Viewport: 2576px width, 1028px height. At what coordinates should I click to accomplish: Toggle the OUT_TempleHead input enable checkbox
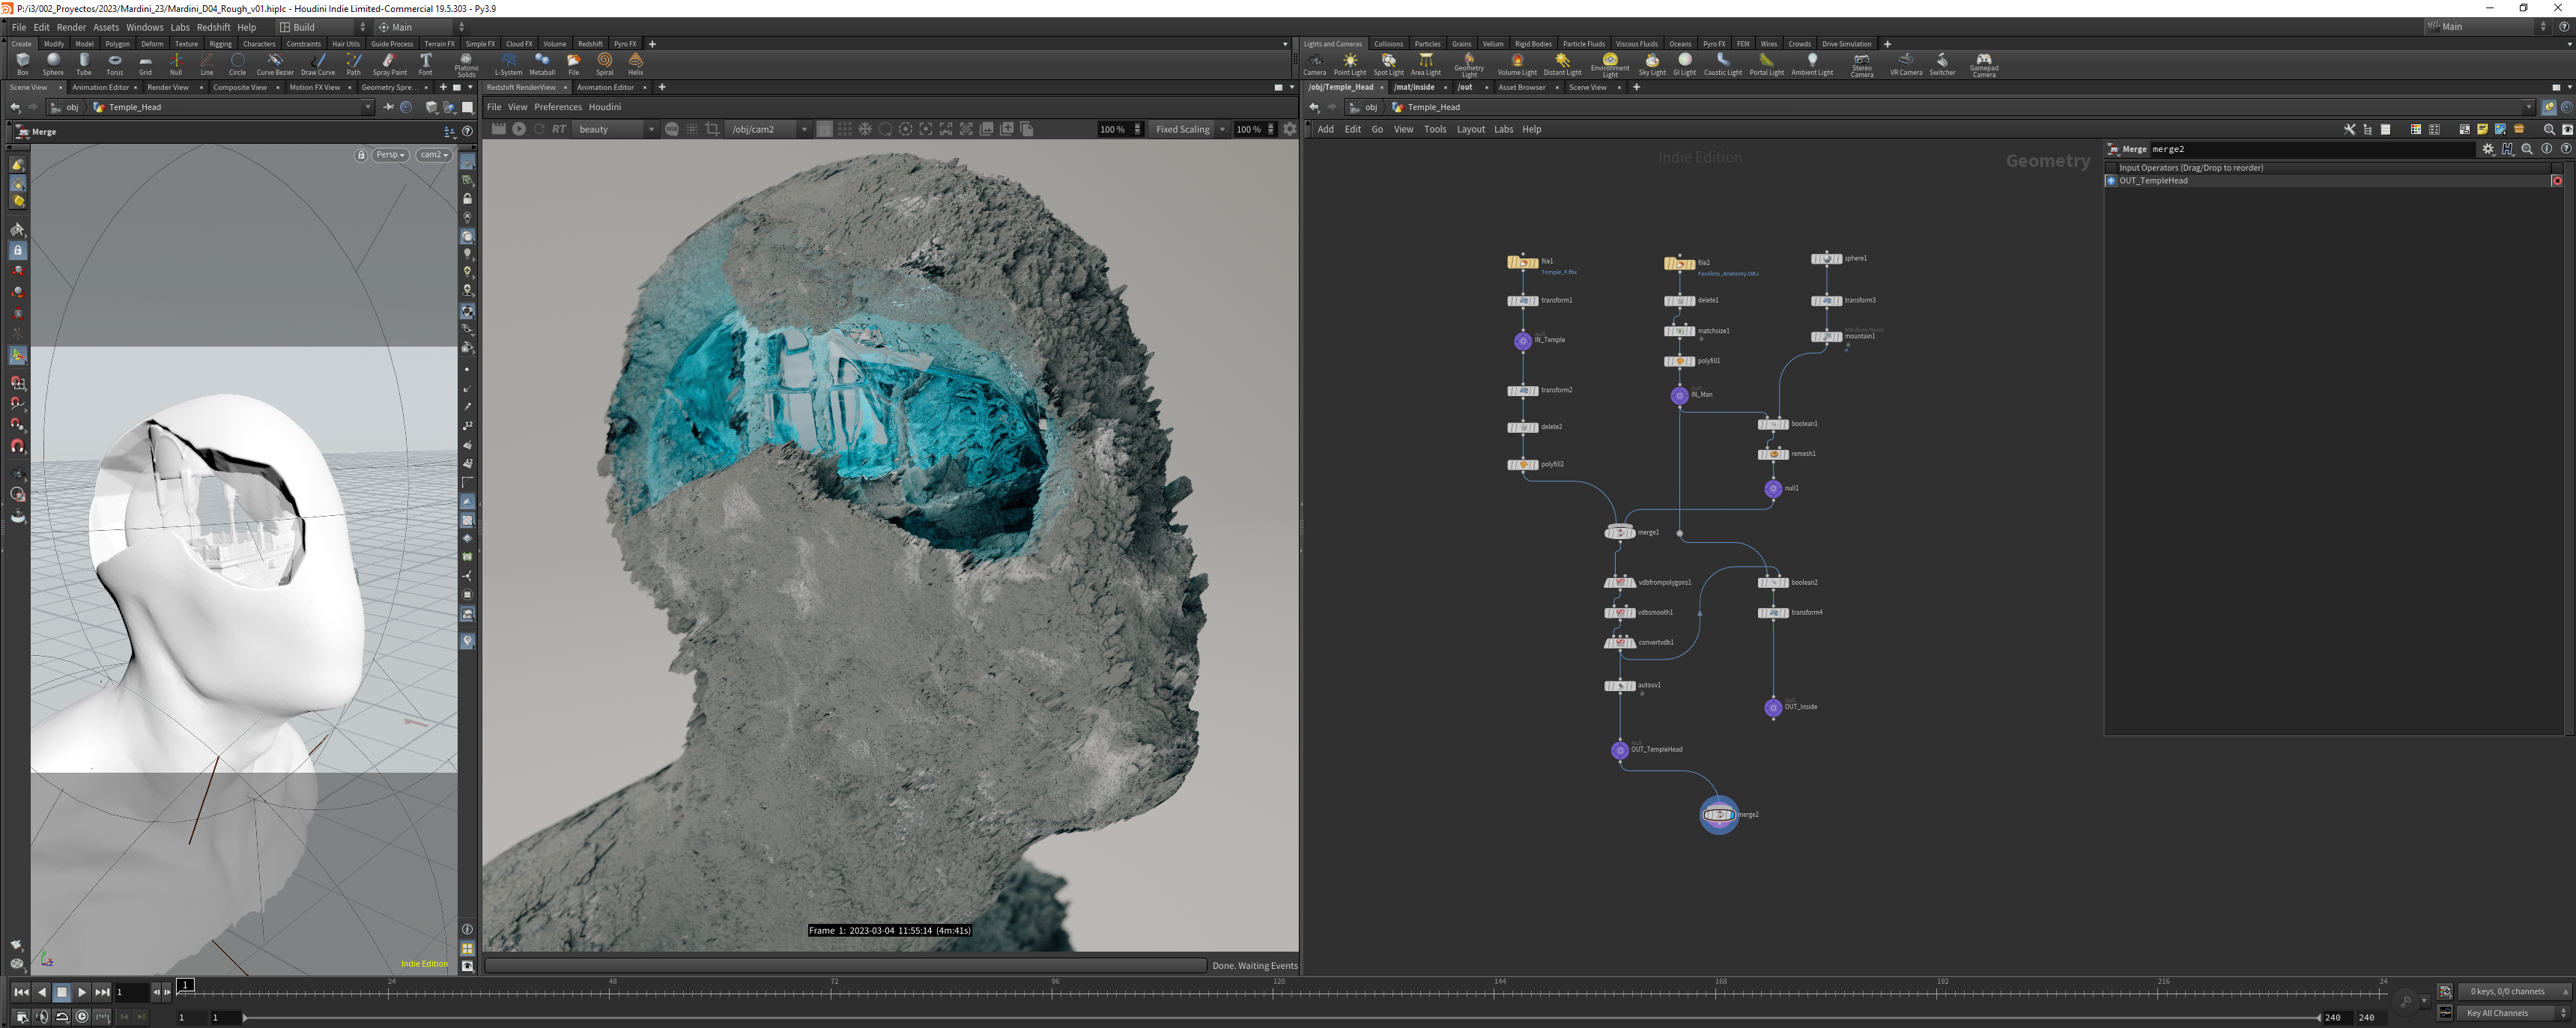(x=2111, y=181)
